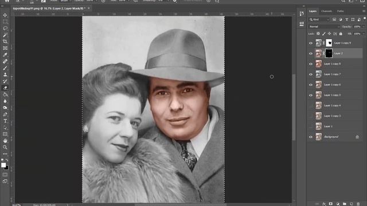Viewport: 367px width, 206px height.
Task: Click the foreground color swatch
Action: pos(3,165)
